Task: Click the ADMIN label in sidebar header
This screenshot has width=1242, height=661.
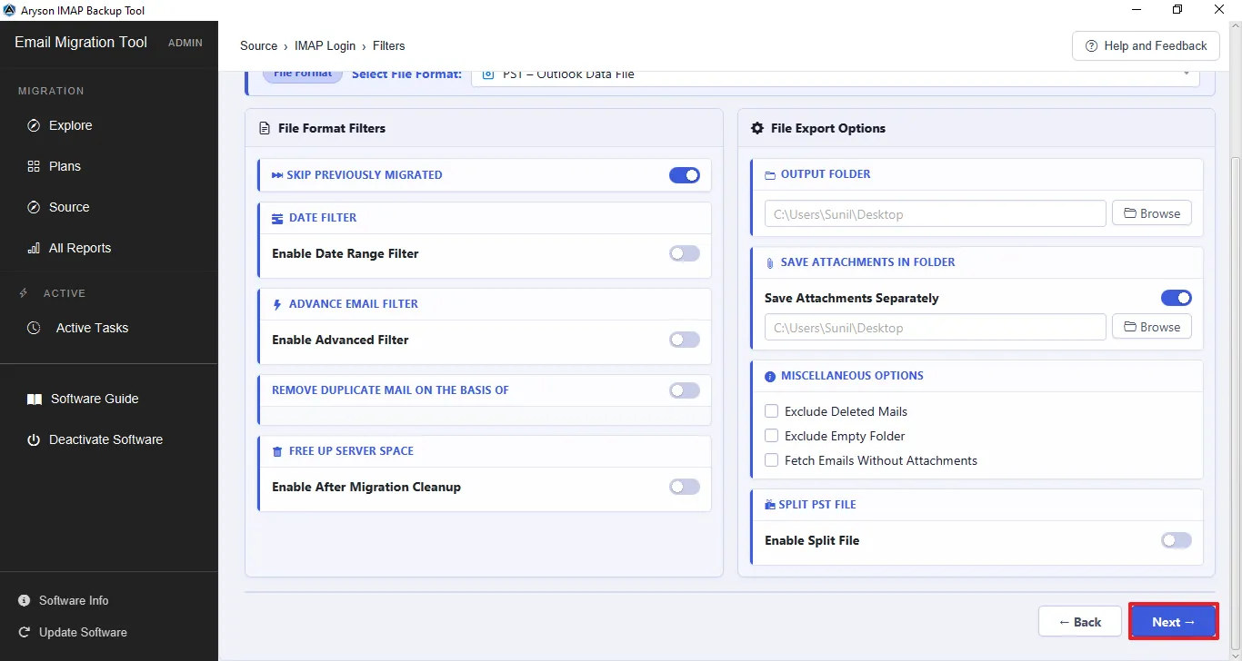Action: point(185,43)
